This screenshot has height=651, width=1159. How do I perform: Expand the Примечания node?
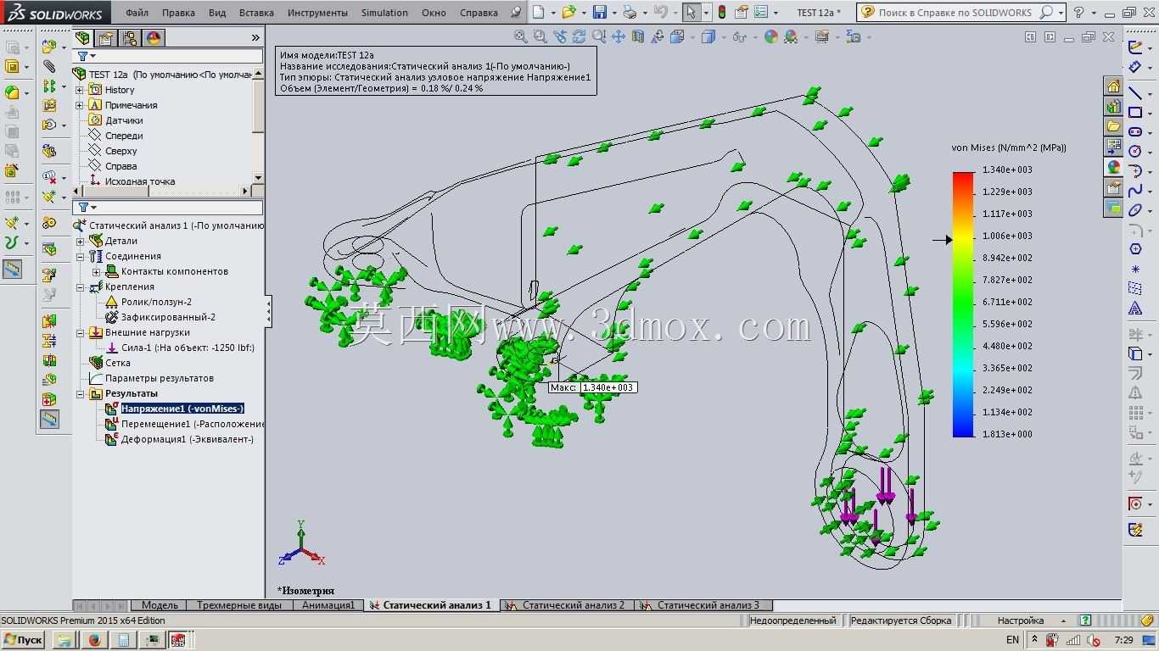point(80,105)
